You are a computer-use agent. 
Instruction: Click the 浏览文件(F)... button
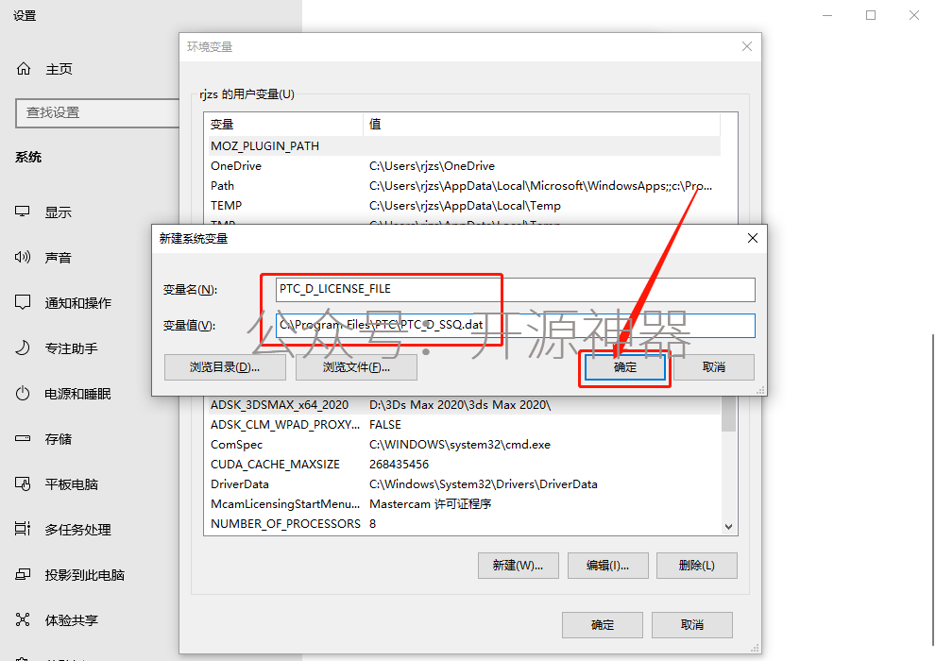(356, 367)
